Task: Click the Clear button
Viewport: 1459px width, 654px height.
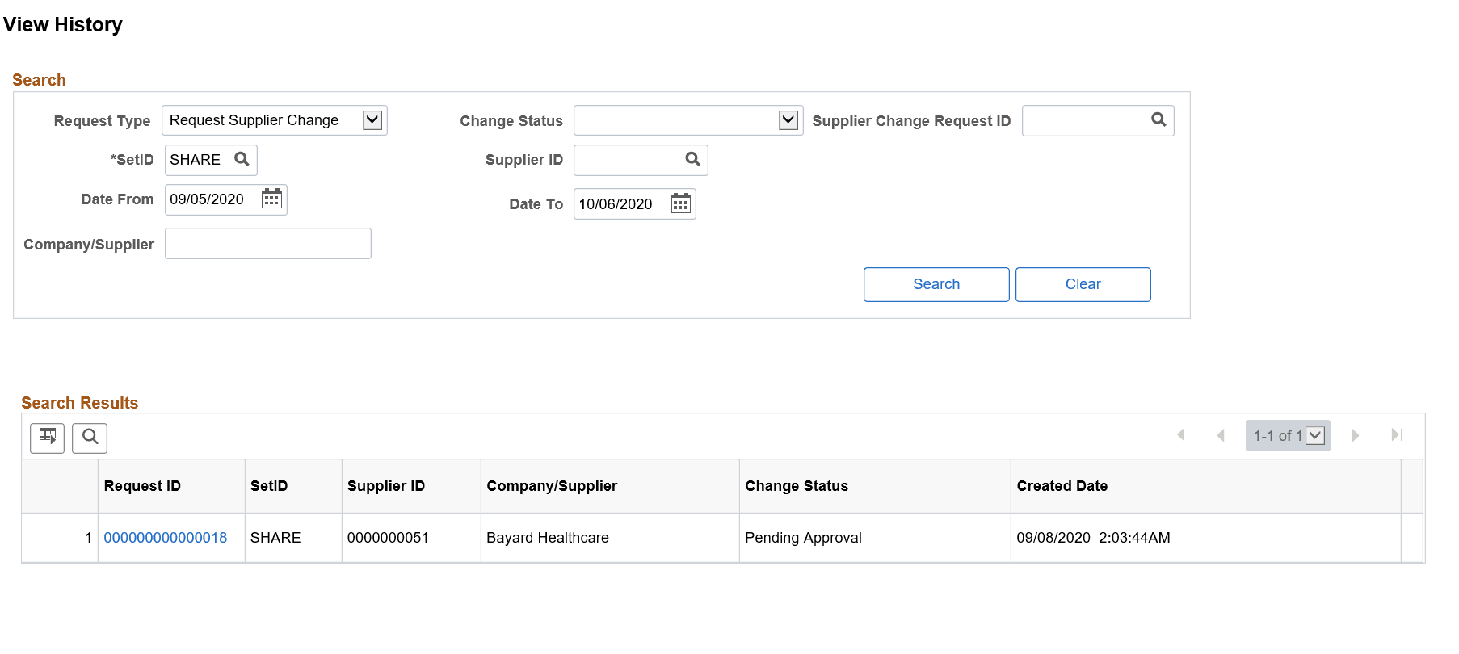Action: (x=1083, y=284)
